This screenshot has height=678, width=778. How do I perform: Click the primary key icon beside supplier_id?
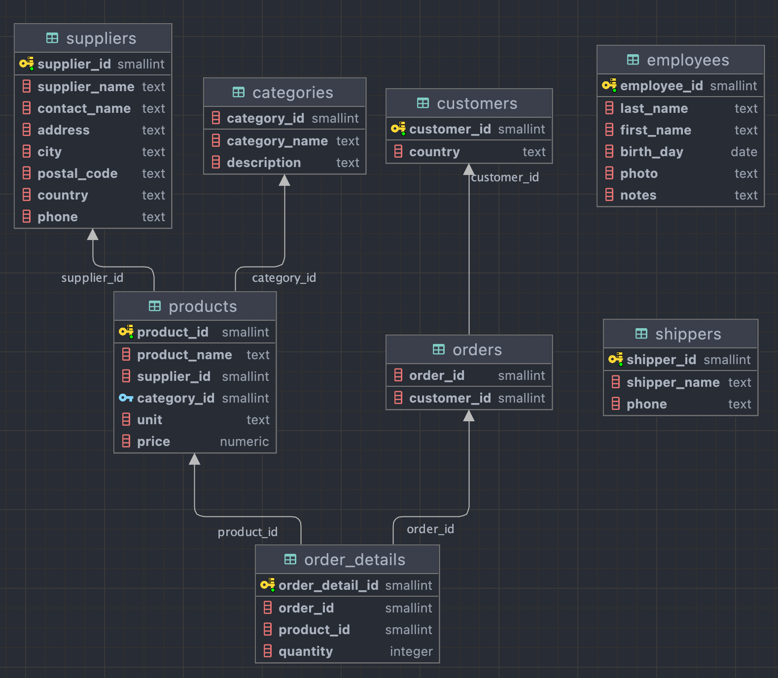pyautogui.click(x=27, y=64)
